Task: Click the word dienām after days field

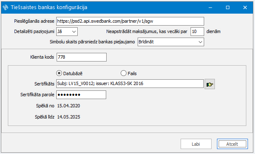Action: pyautogui.click(x=214, y=31)
